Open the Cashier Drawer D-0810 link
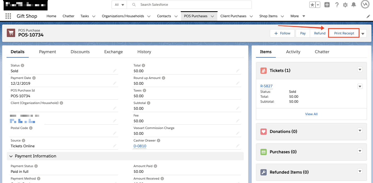 coord(140,146)
